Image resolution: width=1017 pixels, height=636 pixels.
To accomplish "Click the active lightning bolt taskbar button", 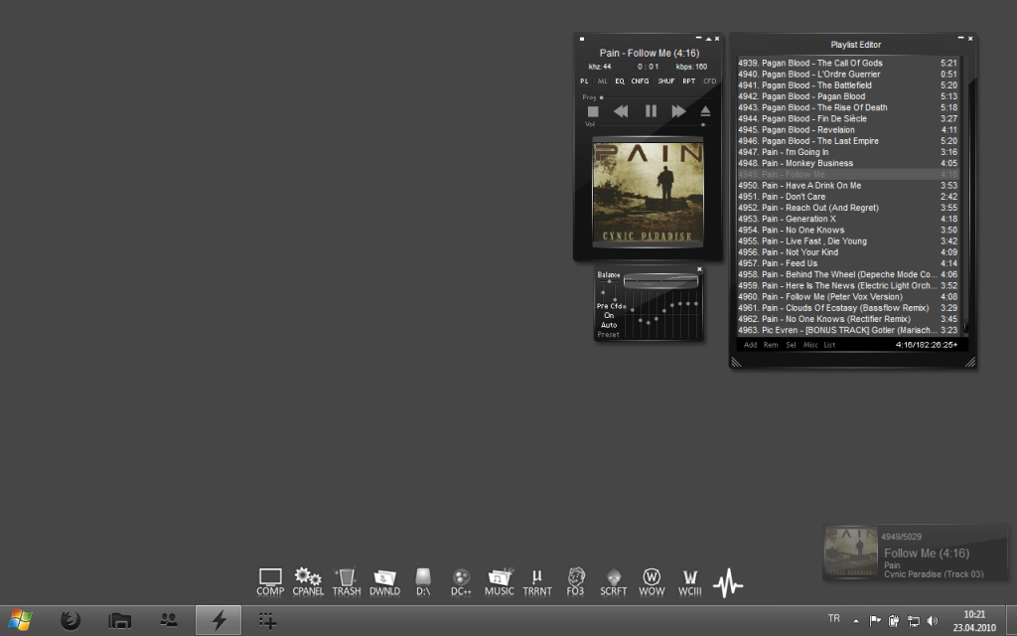I will [x=218, y=620].
